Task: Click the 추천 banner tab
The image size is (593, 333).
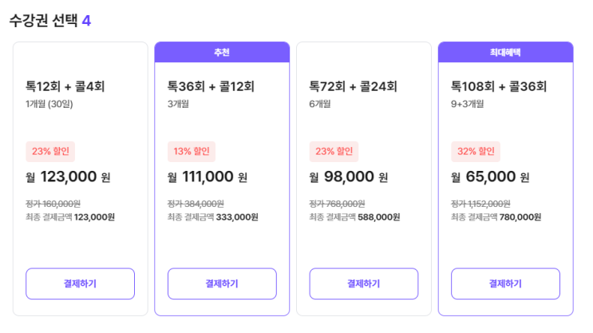Action: [x=222, y=52]
